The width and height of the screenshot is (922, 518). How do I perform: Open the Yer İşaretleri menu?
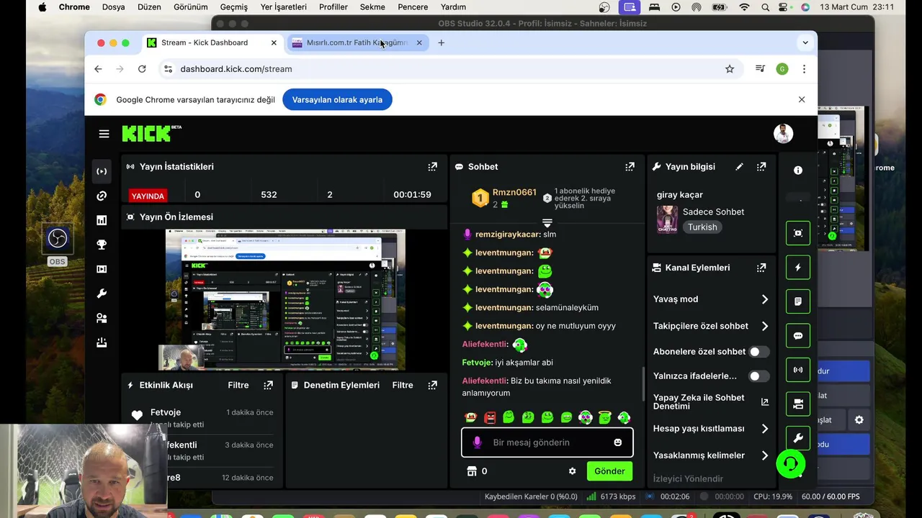point(283,7)
